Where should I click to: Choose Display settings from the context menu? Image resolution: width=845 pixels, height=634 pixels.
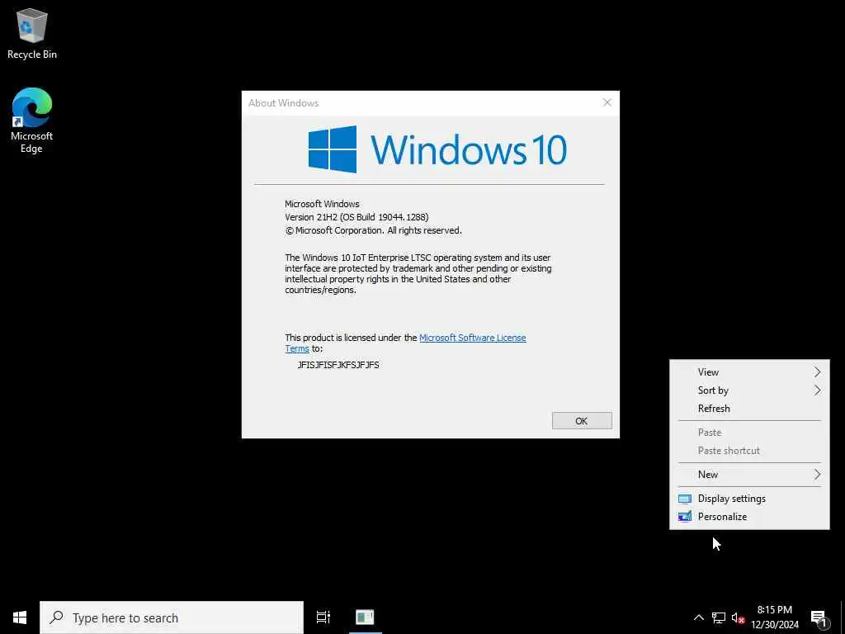point(749,498)
